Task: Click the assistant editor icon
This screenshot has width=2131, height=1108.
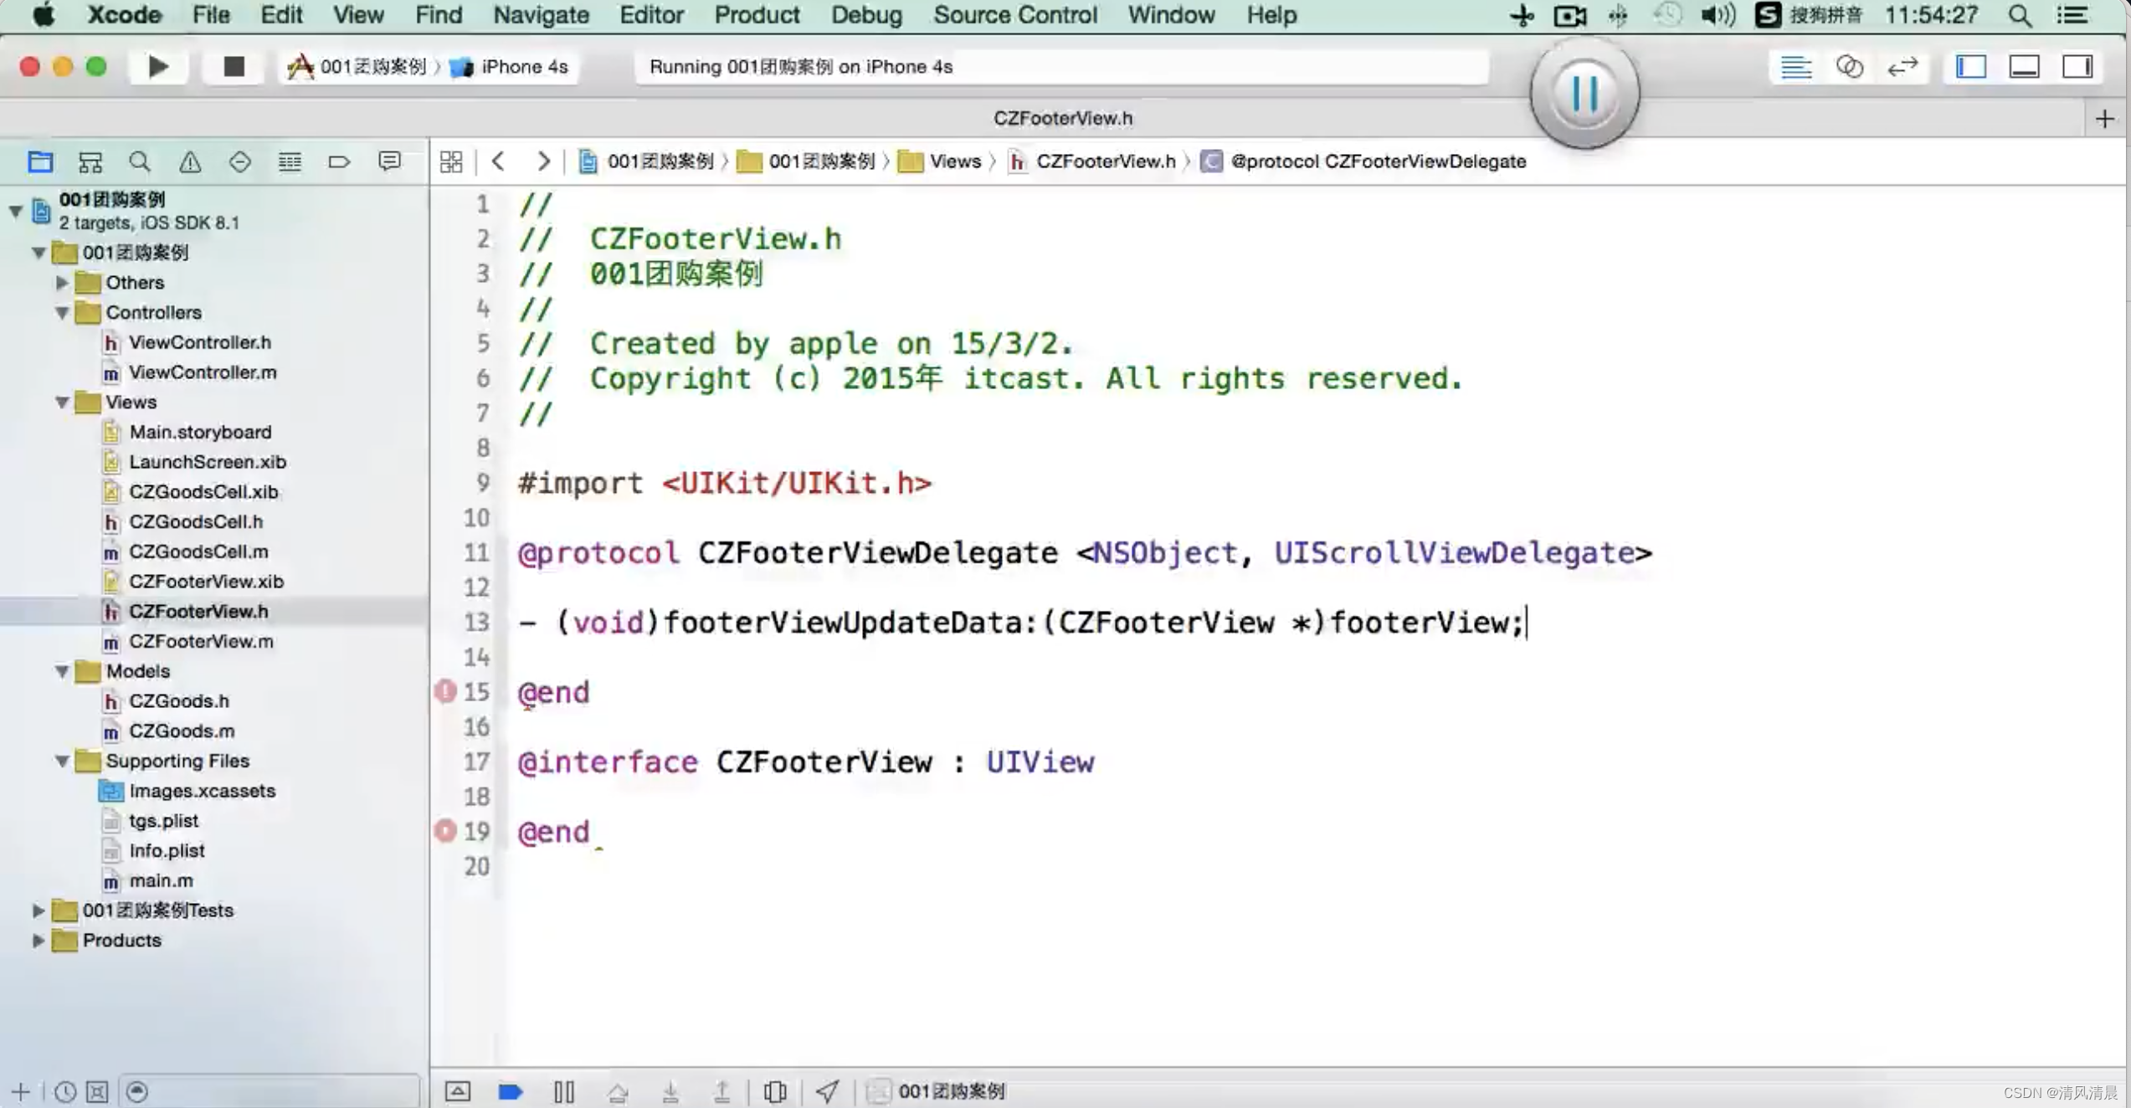Action: pos(1851,66)
